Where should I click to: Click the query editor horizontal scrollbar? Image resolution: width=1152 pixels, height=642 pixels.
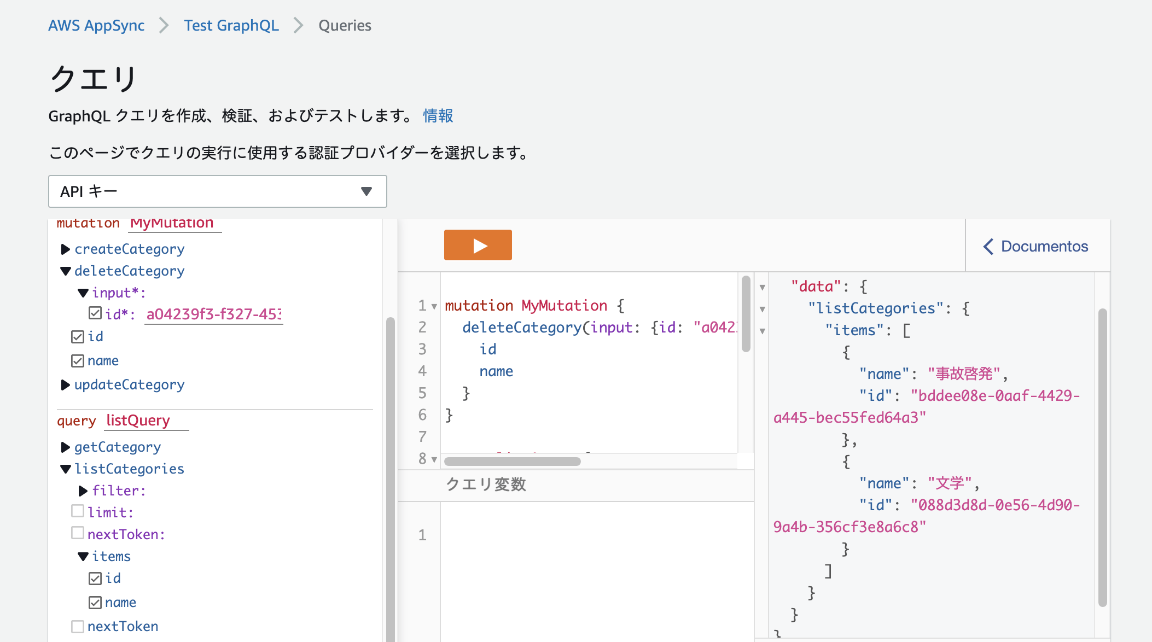(x=513, y=461)
